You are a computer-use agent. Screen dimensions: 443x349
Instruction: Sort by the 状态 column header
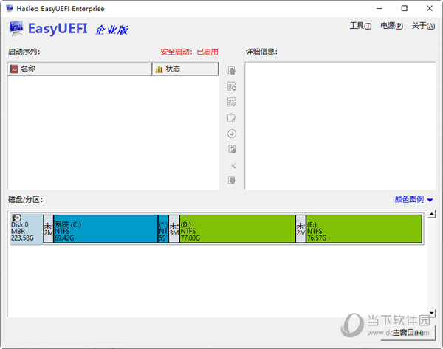[x=185, y=69]
